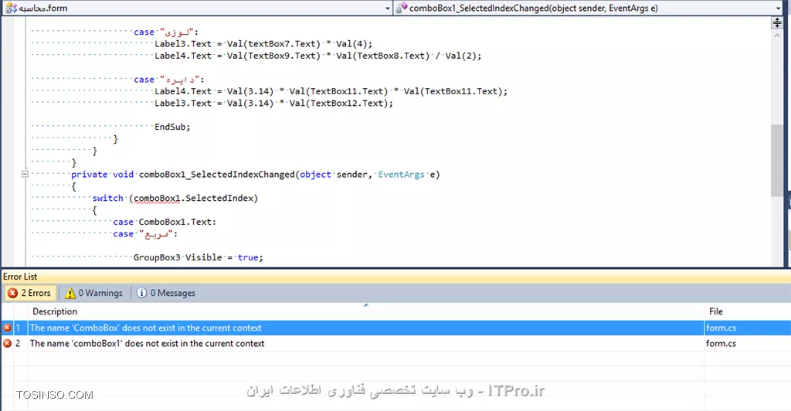Click the case "لوزی" line
791x411 pixels.
[166, 32]
